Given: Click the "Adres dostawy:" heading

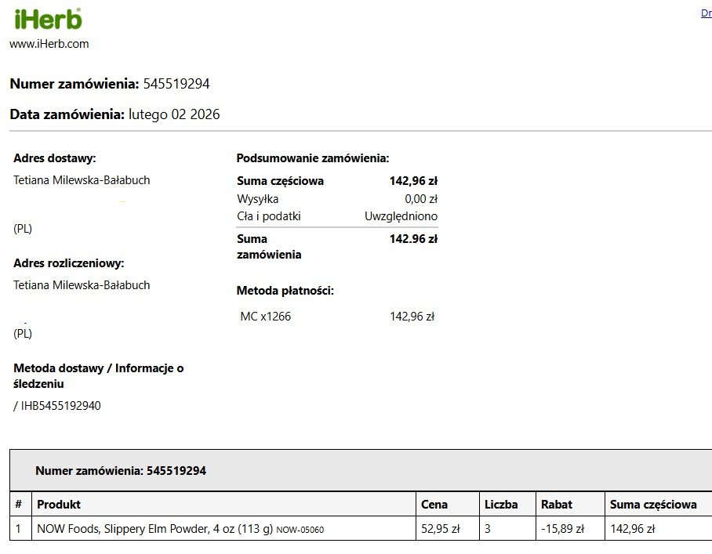Looking at the screenshot, I should tap(54, 158).
